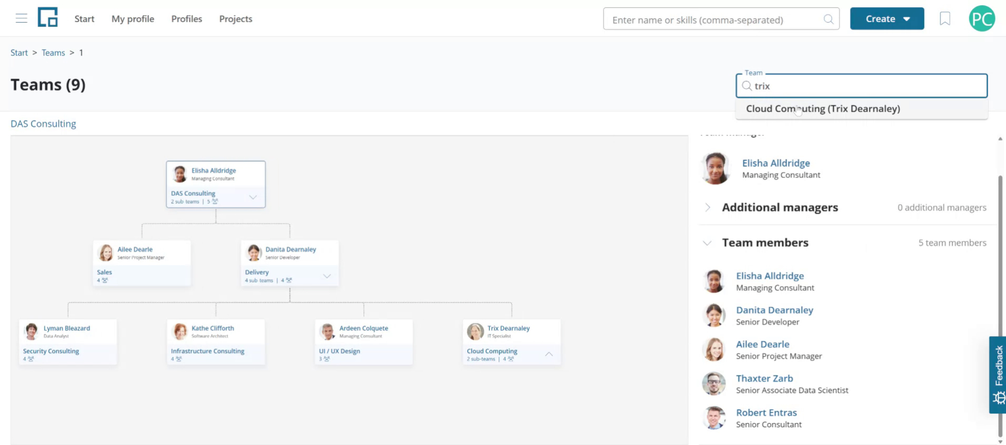This screenshot has height=445, width=1006.
Task: Open Danita Dearnaley link in team members
Action: [x=774, y=310]
